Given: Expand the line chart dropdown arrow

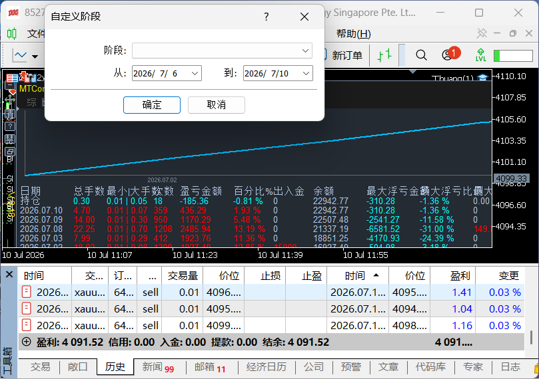Looking at the screenshot, I should click(x=35, y=57).
